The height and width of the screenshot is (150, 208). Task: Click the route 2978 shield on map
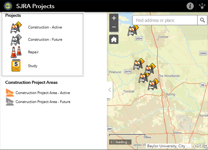128,72
